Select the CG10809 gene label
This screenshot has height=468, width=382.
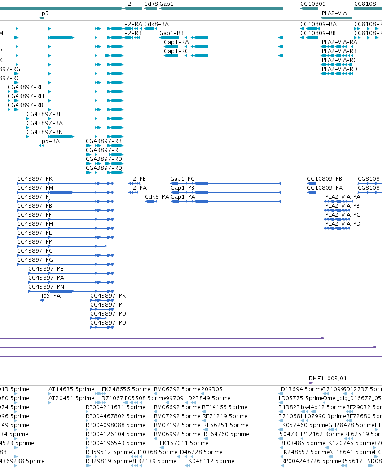313,4
